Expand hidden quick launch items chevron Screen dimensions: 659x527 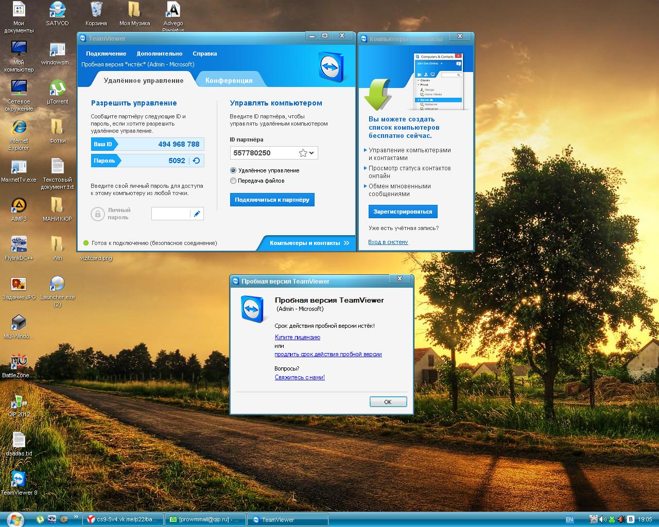(x=76, y=516)
